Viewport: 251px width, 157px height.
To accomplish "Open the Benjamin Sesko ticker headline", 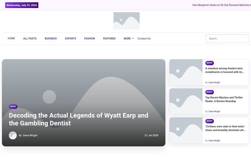I will (x=222, y=5).
